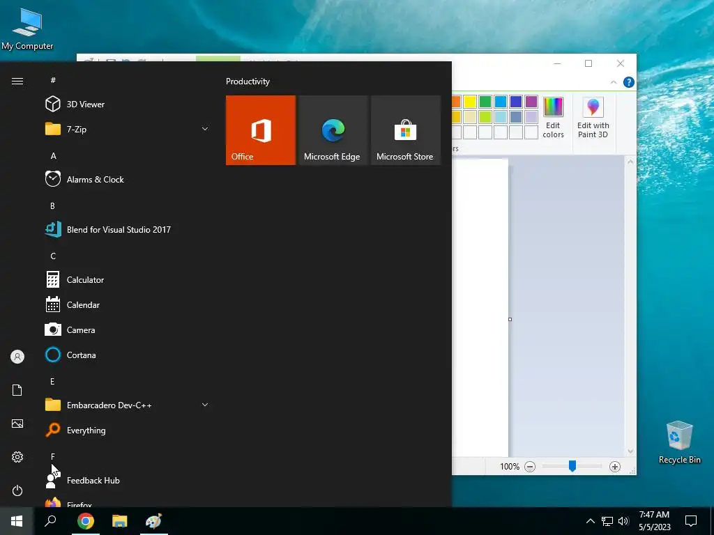
Task: Open My Computer on the desktop
Action: (27, 28)
